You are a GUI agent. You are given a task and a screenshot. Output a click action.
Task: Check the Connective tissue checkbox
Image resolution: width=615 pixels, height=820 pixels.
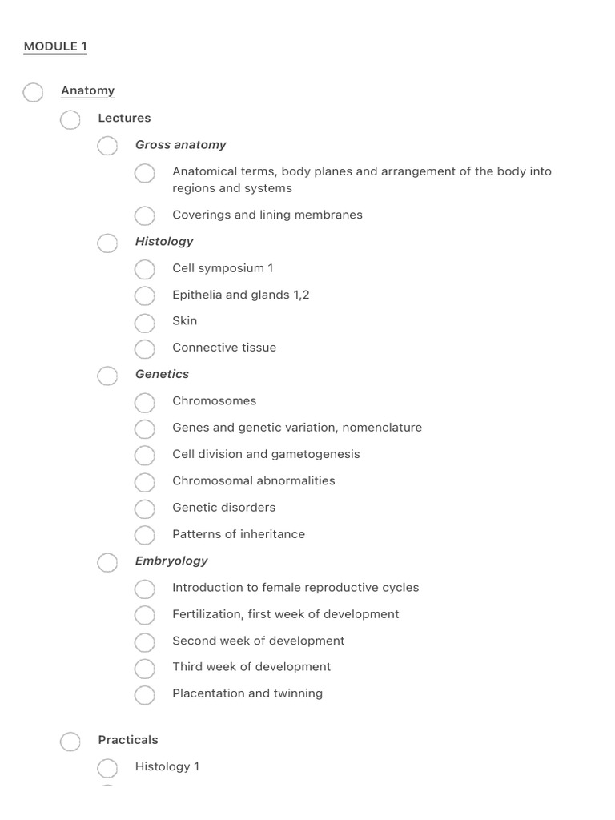point(145,349)
